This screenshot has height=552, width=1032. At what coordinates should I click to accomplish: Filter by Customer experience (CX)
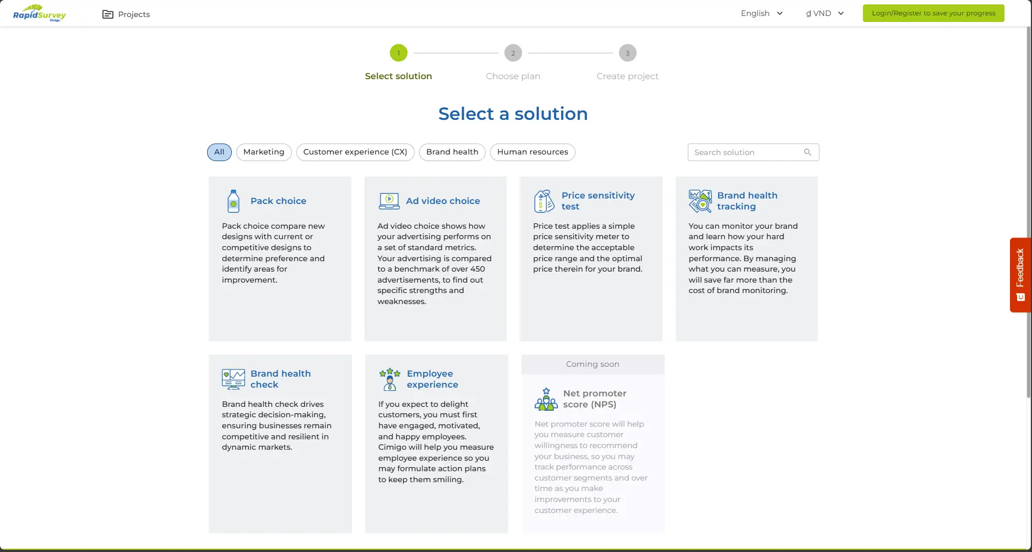click(x=355, y=152)
